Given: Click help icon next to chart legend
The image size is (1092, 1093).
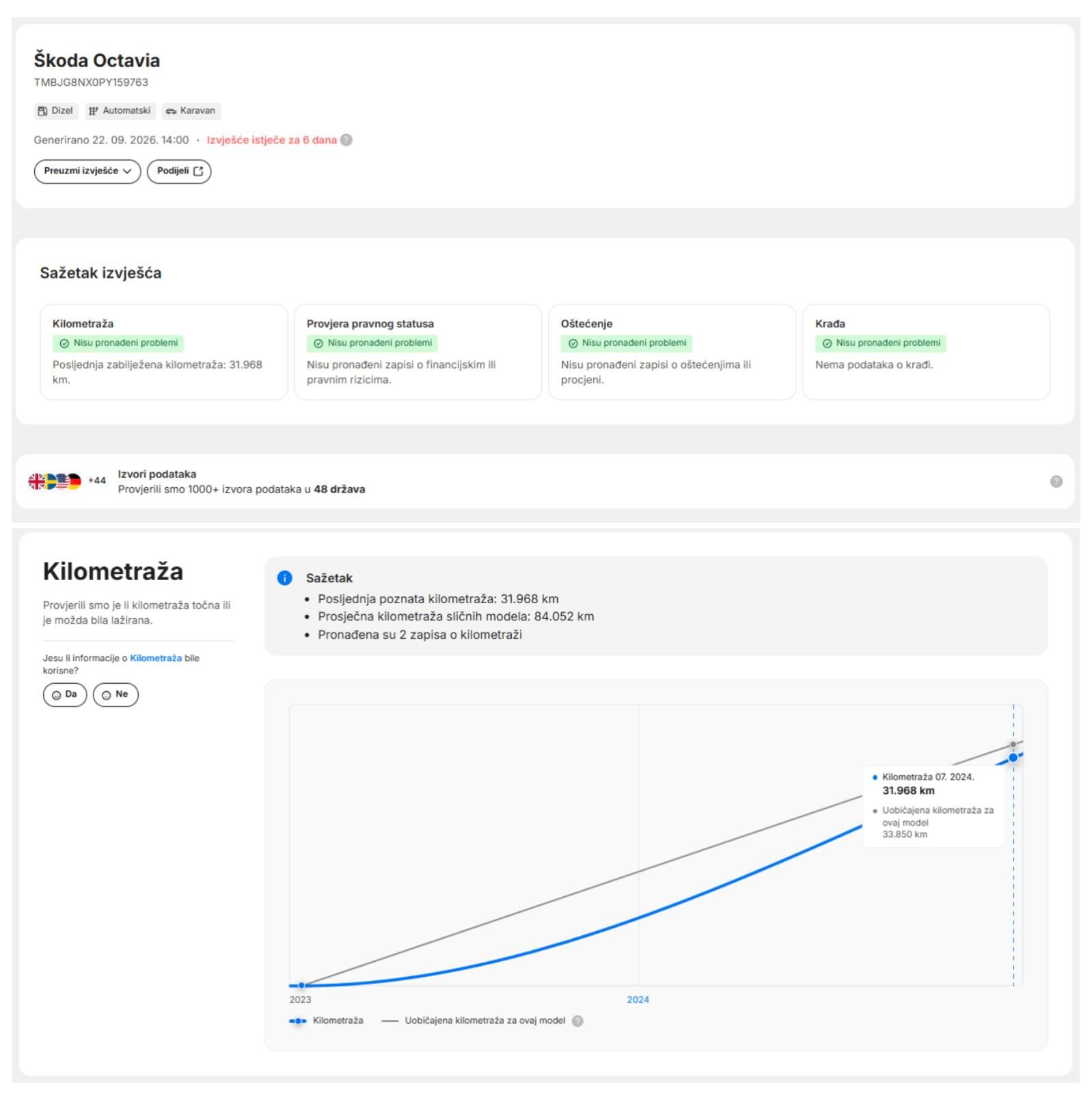Looking at the screenshot, I should pos(577,1021).
